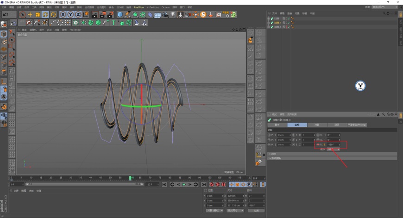Activate the Scale tool
This screenshot has width=403, height=218.
point(38,15)
